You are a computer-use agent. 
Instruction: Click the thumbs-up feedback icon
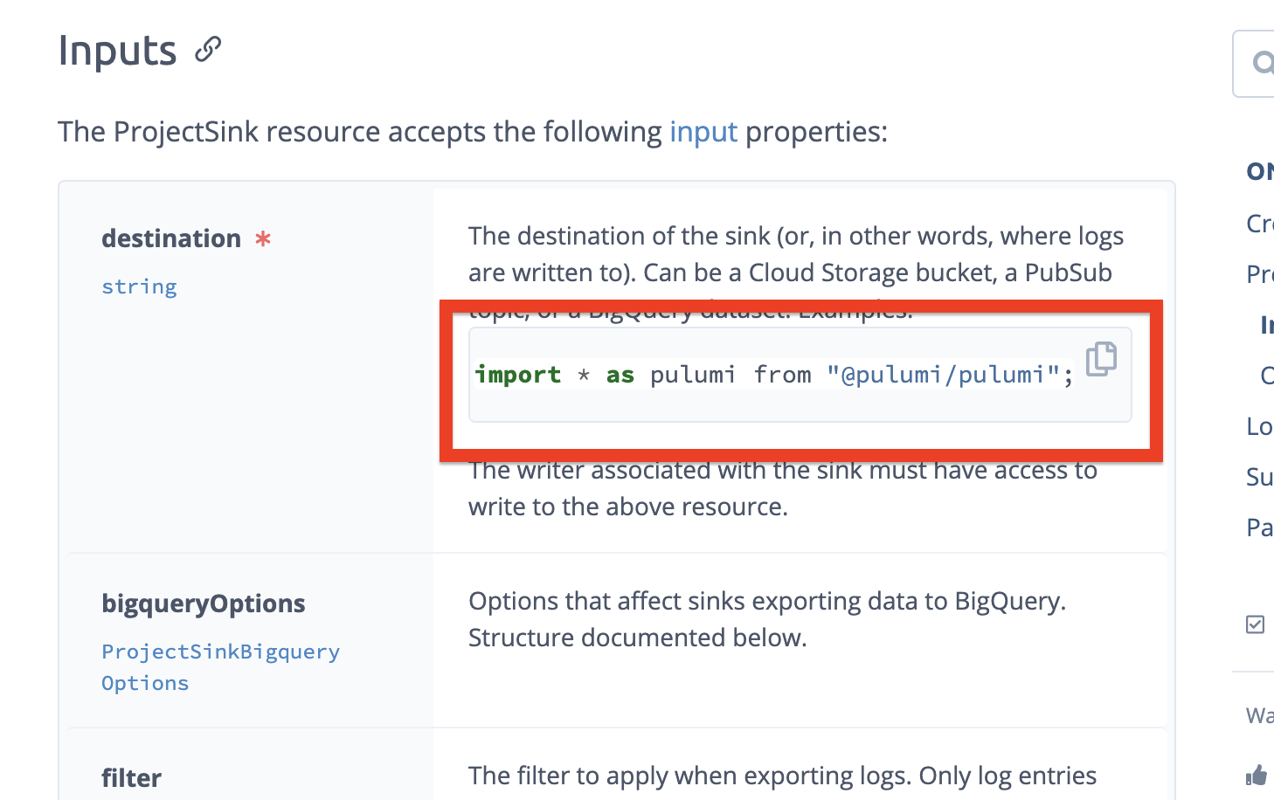click(x=1256, y=775)
